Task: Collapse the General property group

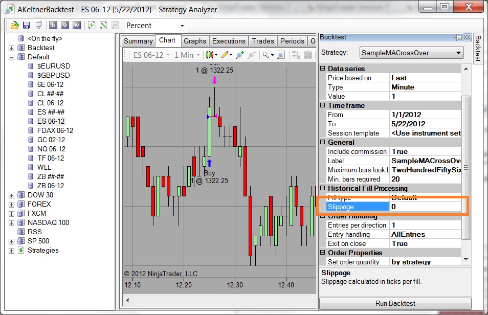Action: coord(323,142)
